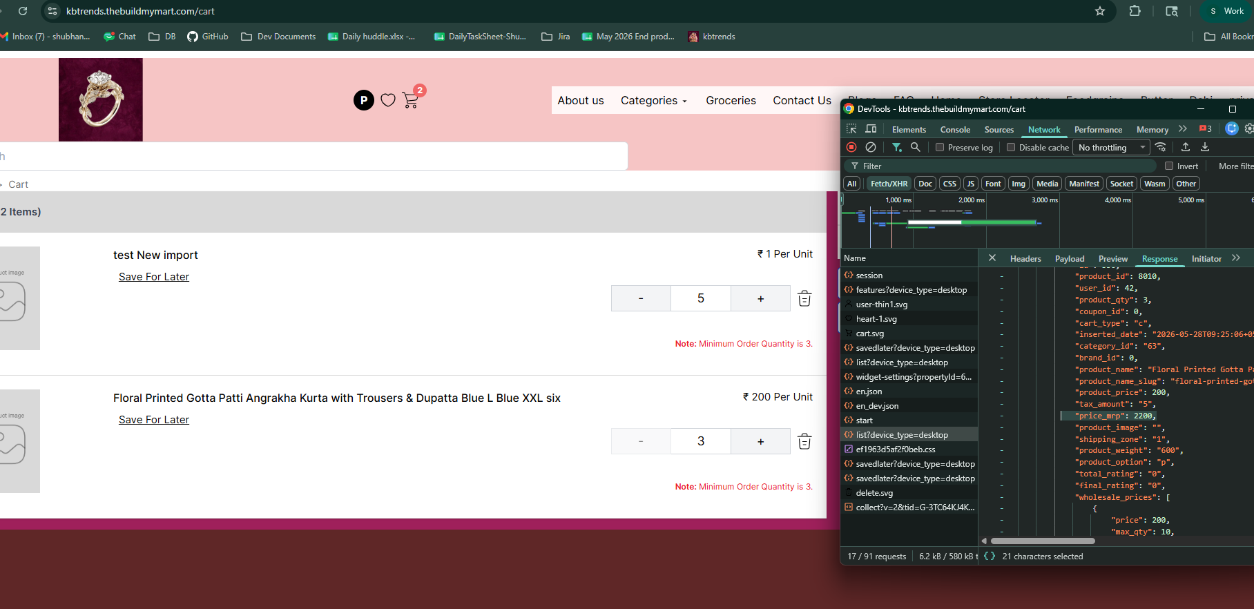Open the DevTools AI assistance icon
1254x609 pixels.
click(x=1231, y=128)
